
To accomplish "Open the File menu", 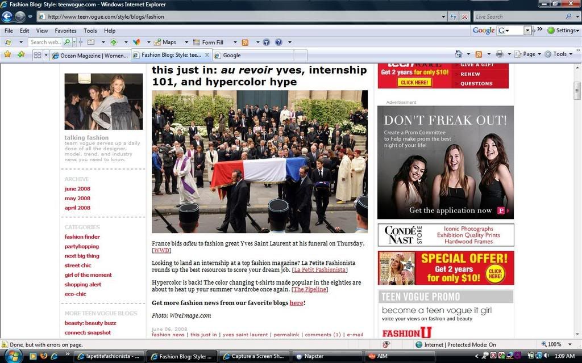I will point(9,31).
